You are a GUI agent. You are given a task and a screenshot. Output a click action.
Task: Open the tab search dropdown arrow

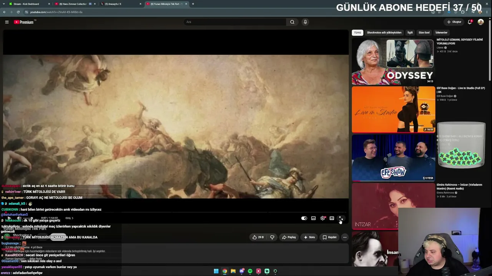[x=3, y=4]
